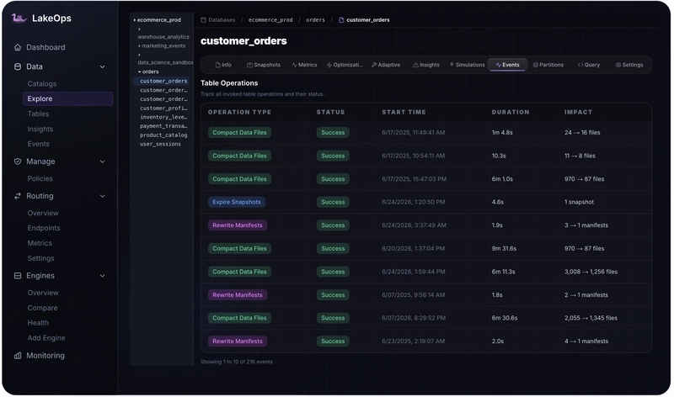Open the Partitions tab
The image size is (674, 397).
click(548, 65)
